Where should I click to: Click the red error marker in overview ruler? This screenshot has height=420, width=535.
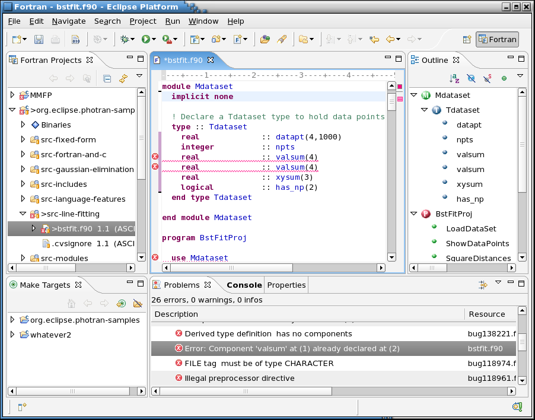coord(400,87)
